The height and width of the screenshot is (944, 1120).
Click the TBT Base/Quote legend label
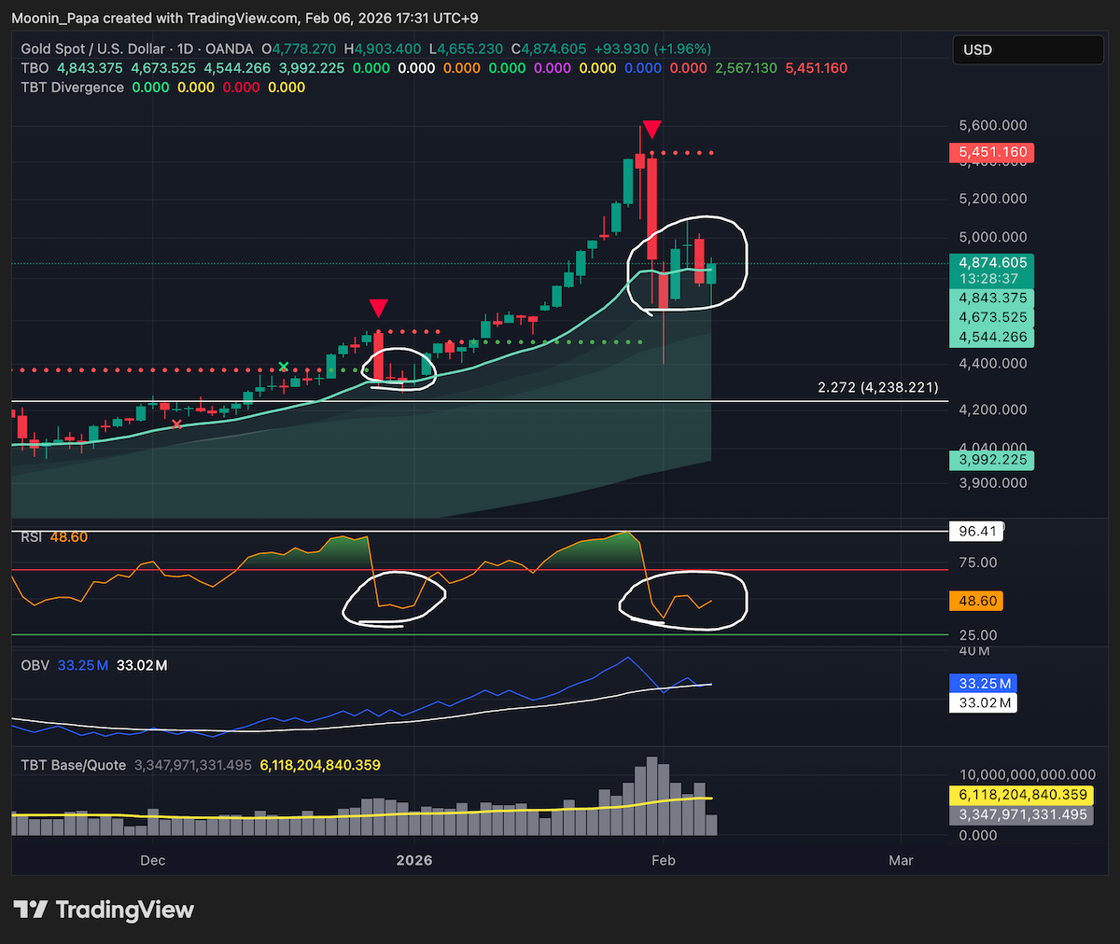(74, 765)
